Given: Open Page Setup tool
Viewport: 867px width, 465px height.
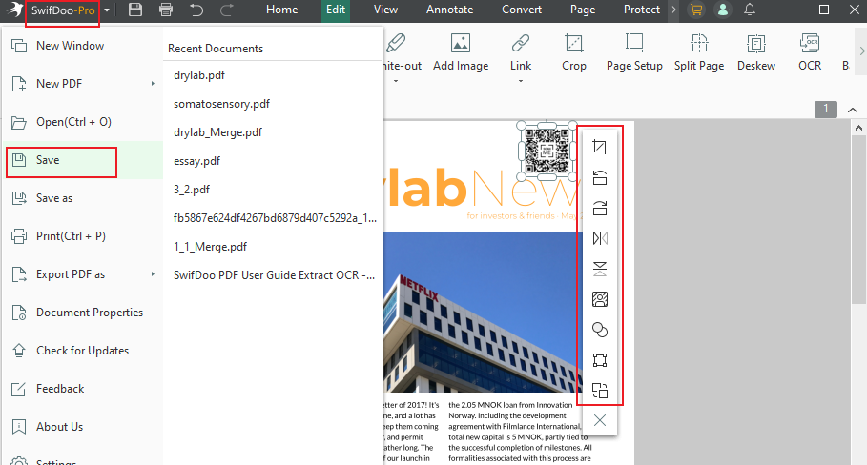Looking at the screenshot, I should tap(634, 53).
